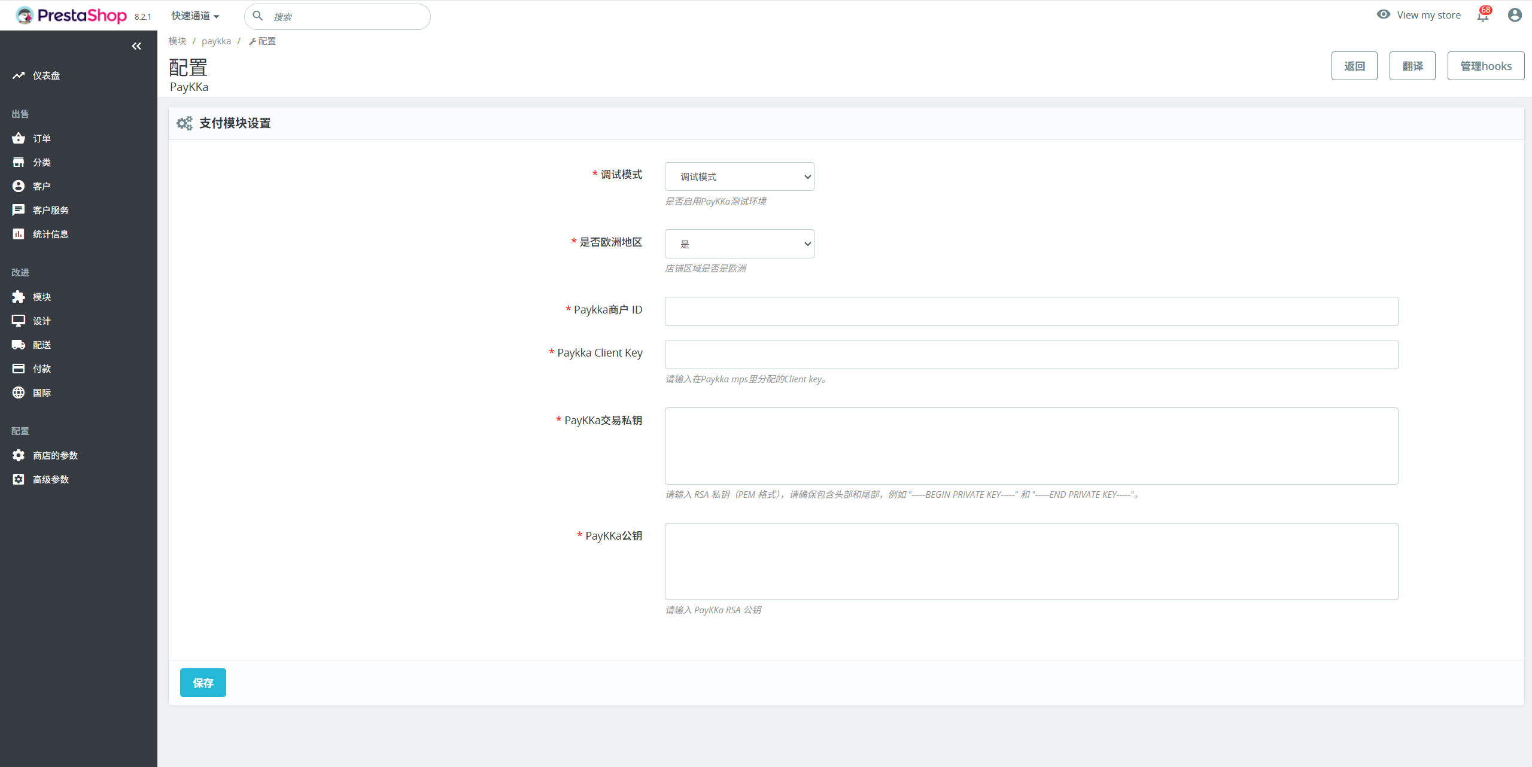Open 统计信息 menu item
1532x767 pixels.
[51, 234]
